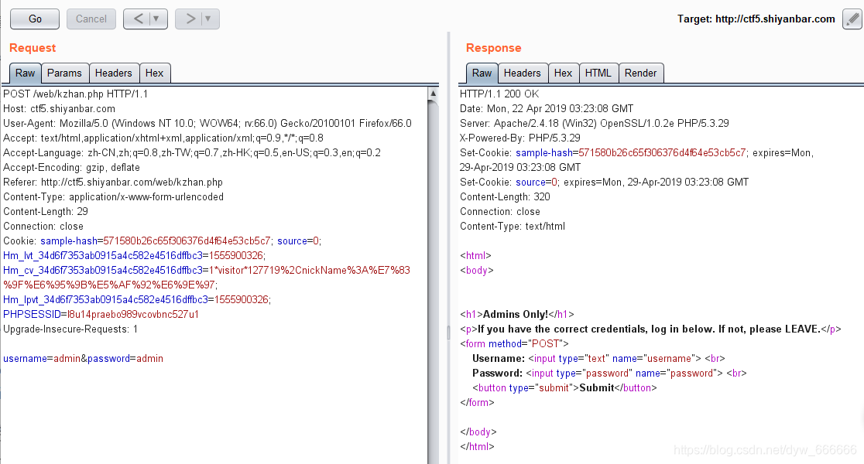
Task: Click the Go button to send request
Action: coord(35,19)
